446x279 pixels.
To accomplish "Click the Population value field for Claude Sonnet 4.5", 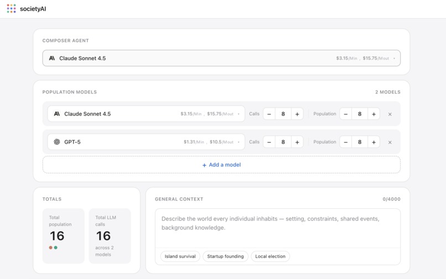I will click(360, 114).
